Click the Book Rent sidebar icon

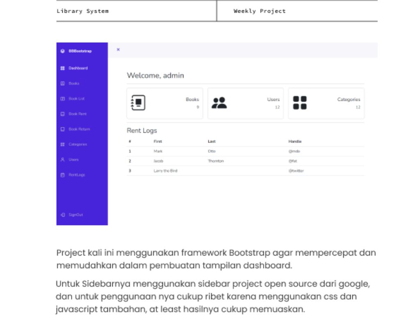pyautogui.click(x=62, y=114)
